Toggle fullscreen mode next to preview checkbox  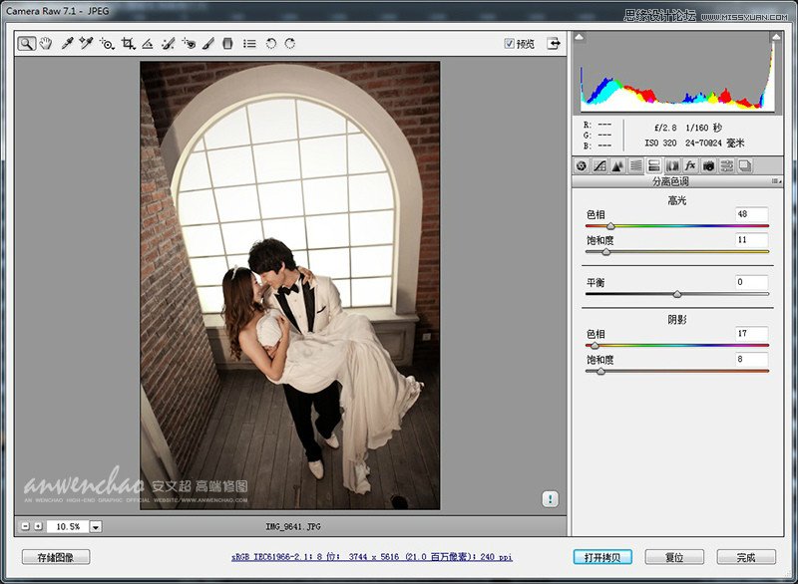(x=553, y=44)
